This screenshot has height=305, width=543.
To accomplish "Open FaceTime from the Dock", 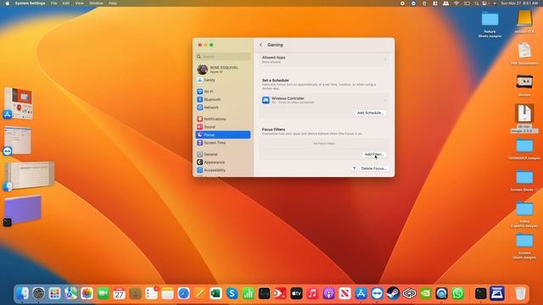I will 103,293.
